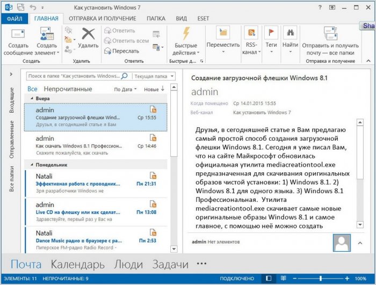
Task: Undo using the quick access arrow
Action: click(x=33, y=7)
